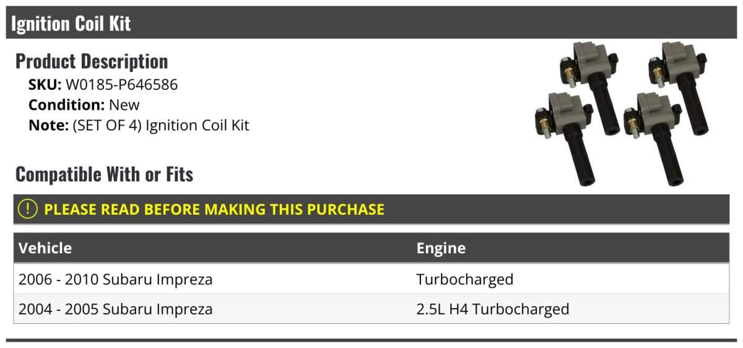
Task: Click the Turbocharged engine cell
Action: [x=465, y=279]
